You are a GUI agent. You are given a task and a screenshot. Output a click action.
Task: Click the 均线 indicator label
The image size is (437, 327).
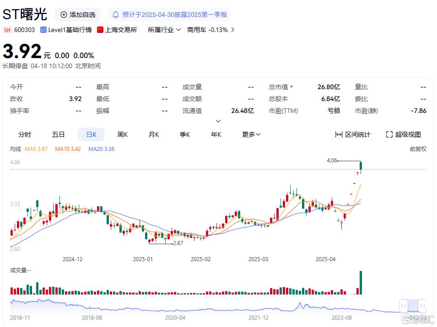pyautogui.click(x=16, y=149)
